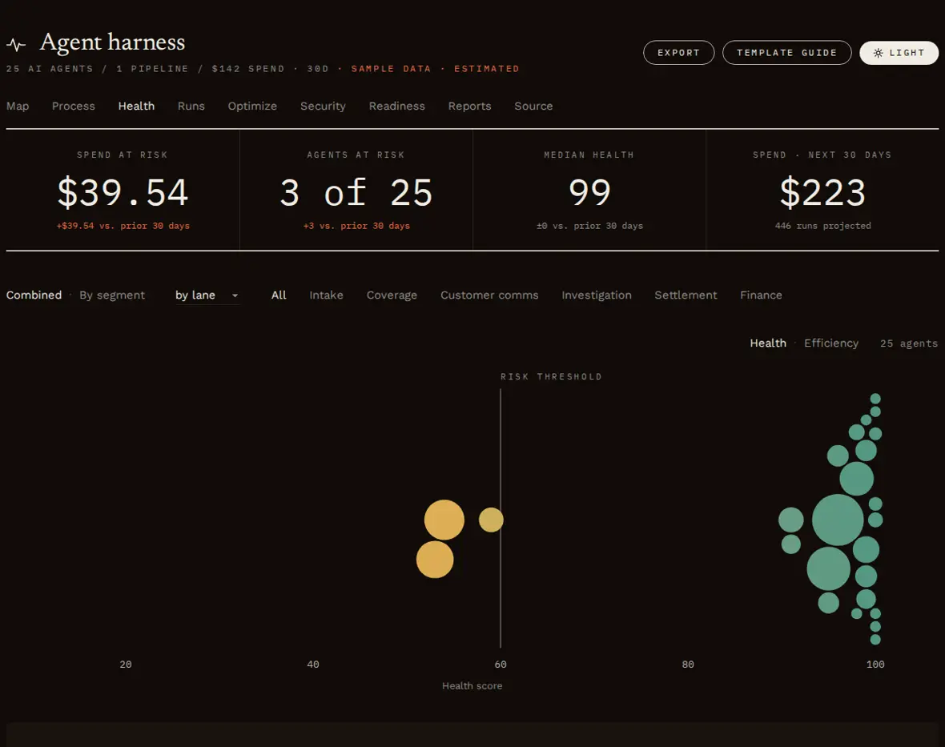Image resolution: width=945 pixels, height=747 pixels.
Task: Click the 446 runs projected text
Action: pos(822,226)
